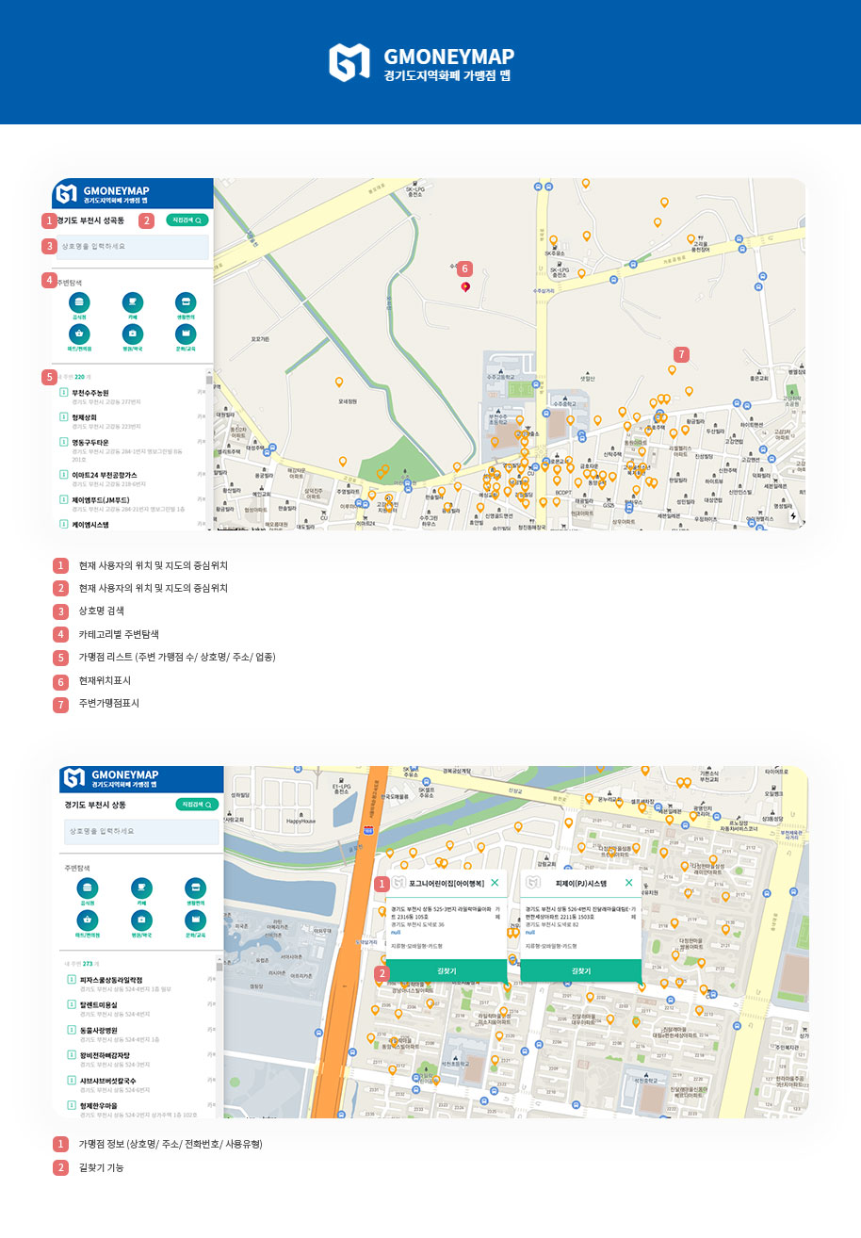Click info icon beside 이마트24 부천공항가스
Image resolution: width=861 pixels, height=1238 pixels.
tap(63, 475)
